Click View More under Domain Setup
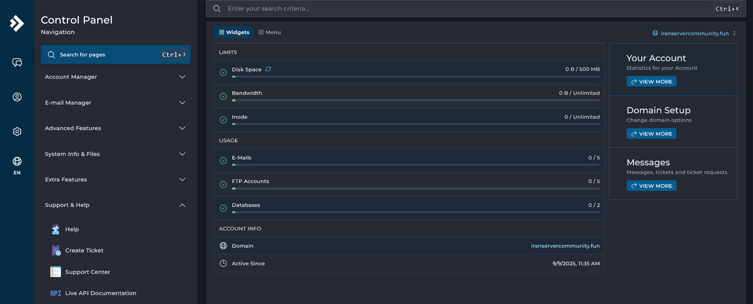Viewport: 753px width, 304px height. click(x=651, y=134)
